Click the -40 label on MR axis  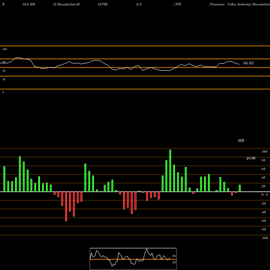264,212
